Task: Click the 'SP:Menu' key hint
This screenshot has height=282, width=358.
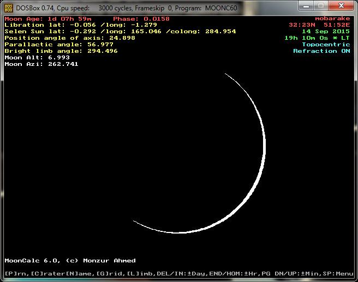Action: coord(338,274)
